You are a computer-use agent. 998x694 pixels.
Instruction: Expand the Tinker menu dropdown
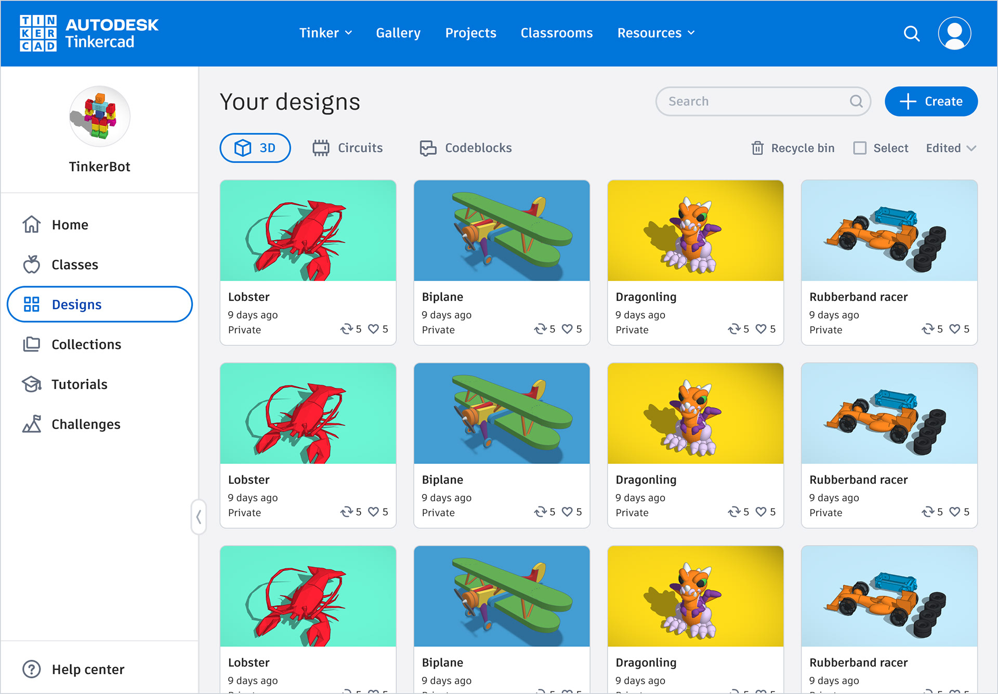325,33
